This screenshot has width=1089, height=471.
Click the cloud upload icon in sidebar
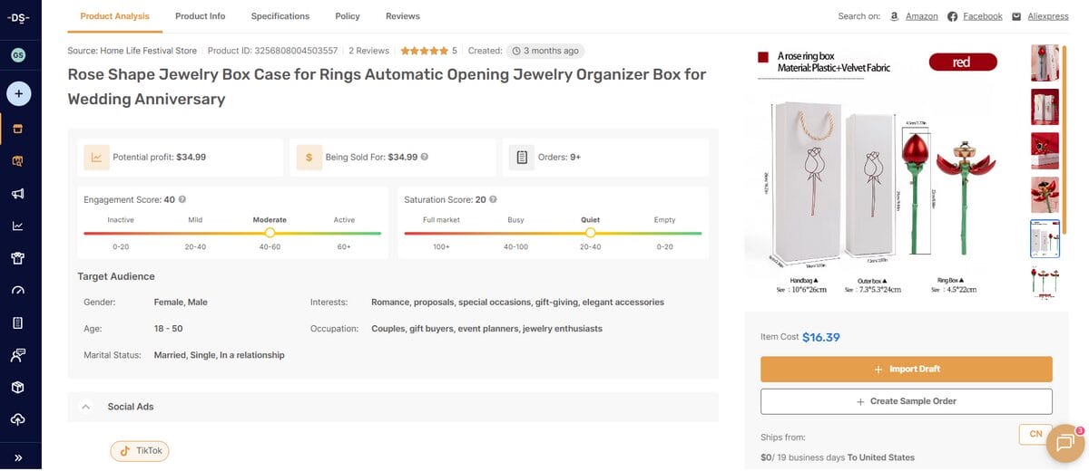coord(18,419)
